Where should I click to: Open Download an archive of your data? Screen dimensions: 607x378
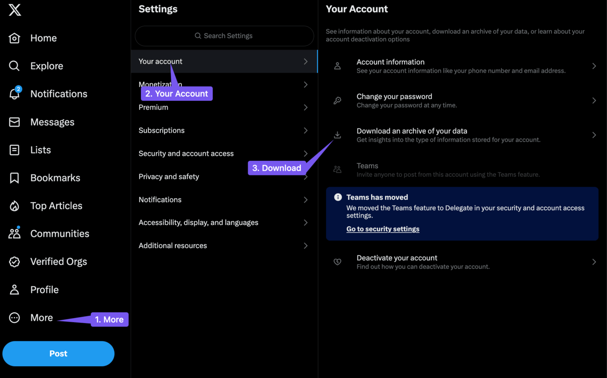(x=412, y=135)
